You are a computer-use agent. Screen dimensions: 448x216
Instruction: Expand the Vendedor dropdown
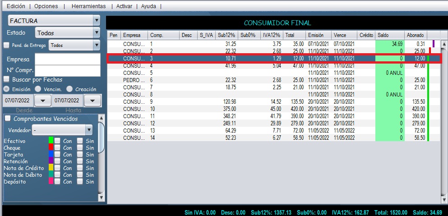(x=89, y=130)
